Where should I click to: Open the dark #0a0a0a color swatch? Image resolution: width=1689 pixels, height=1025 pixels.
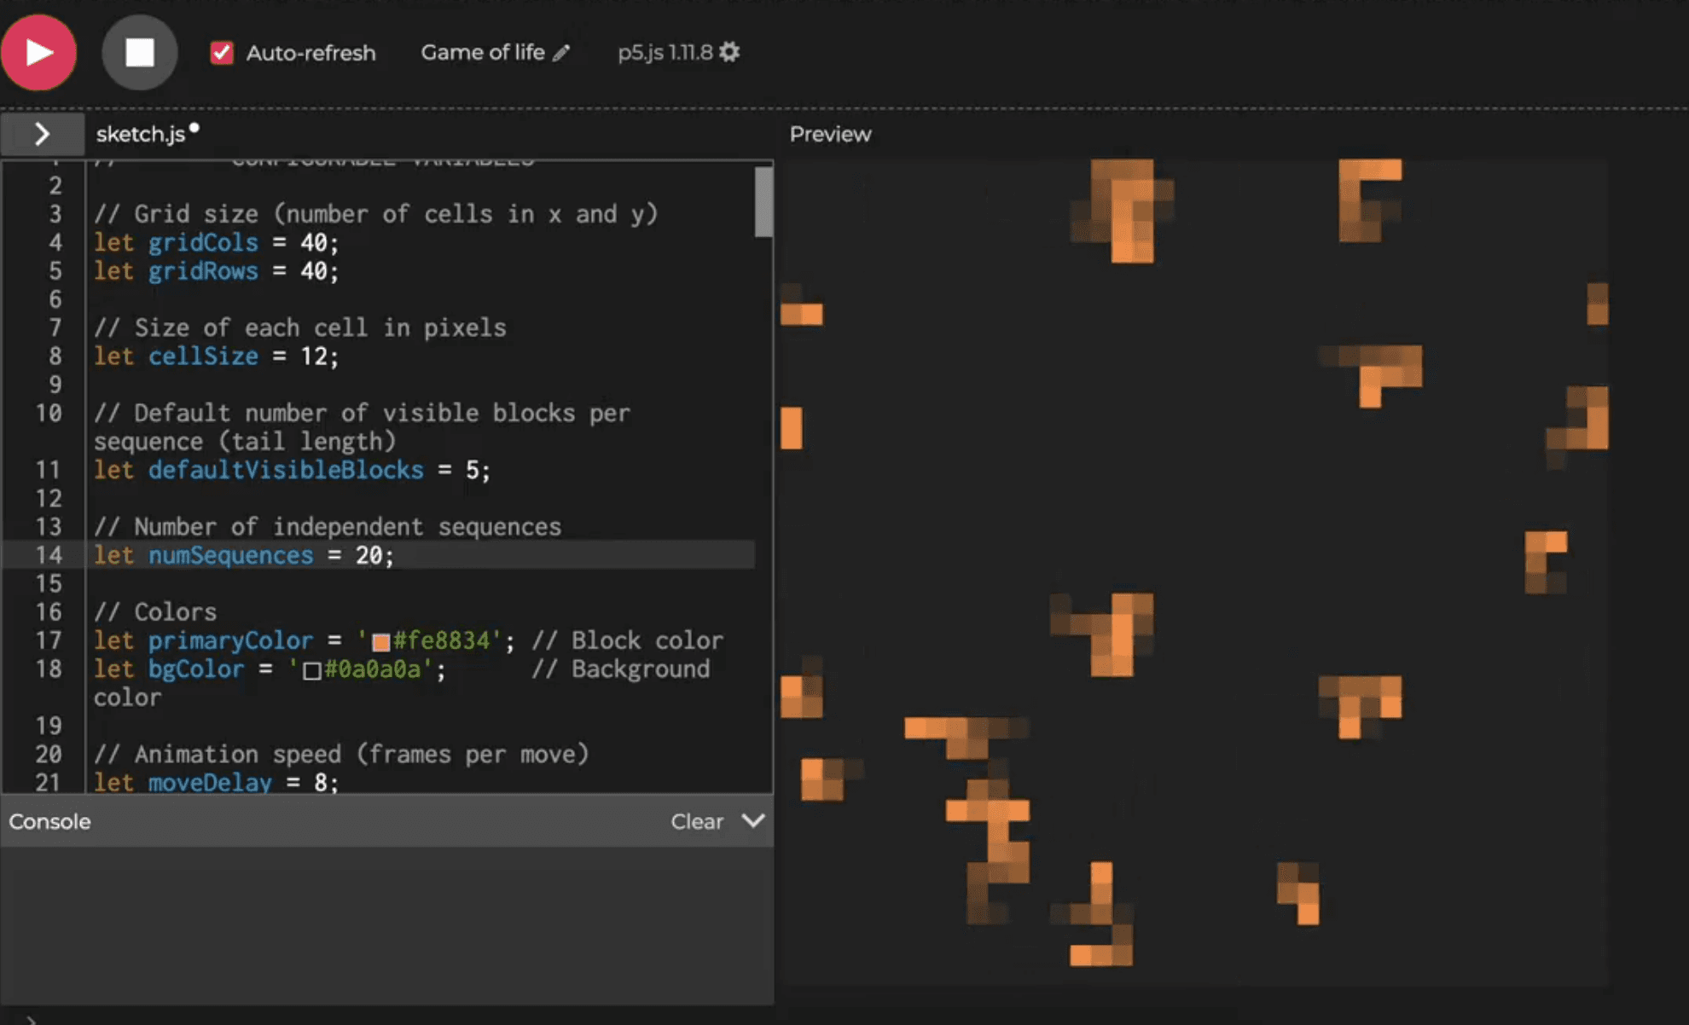click(312, 671)
